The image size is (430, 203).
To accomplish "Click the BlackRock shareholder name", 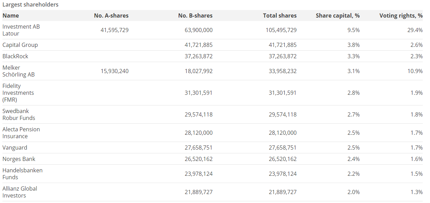I will tap(15, 56).
